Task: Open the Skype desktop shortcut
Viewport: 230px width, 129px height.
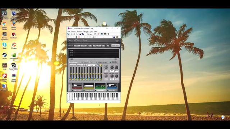Action: [4, 45]
